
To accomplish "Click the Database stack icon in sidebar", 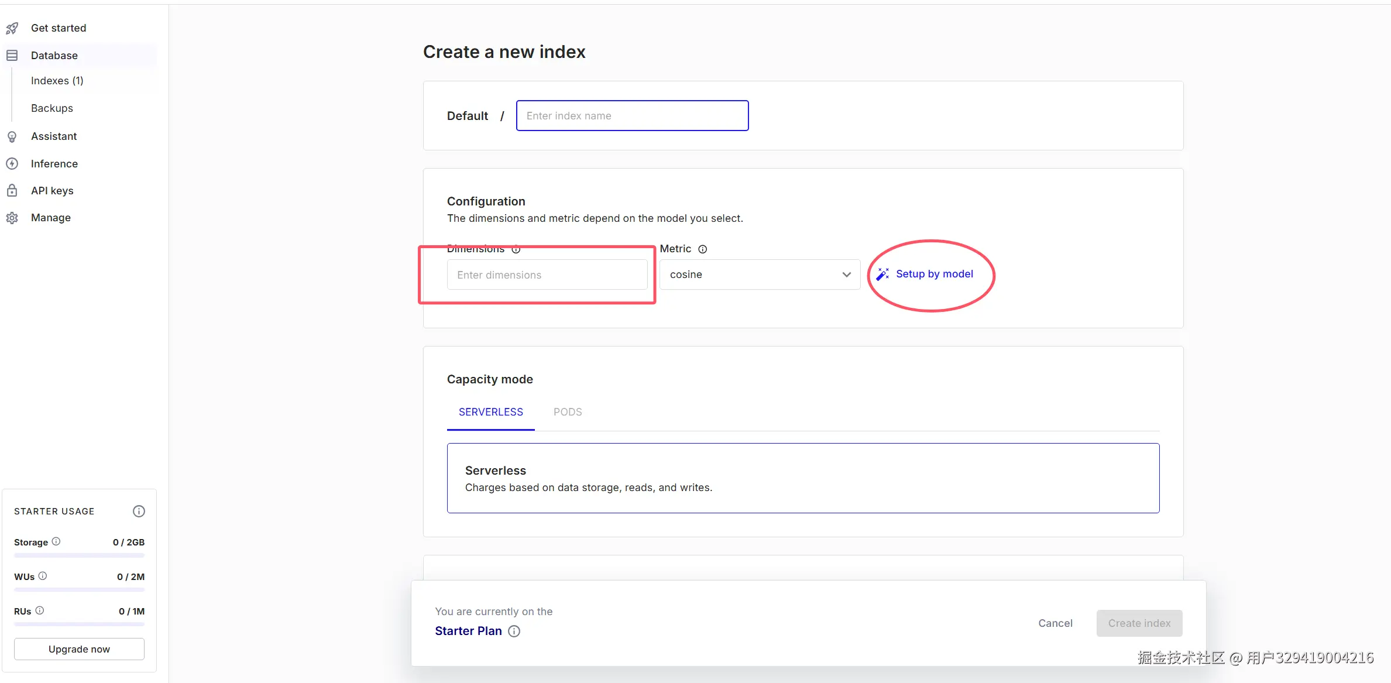I will click(x=12, y=56).
